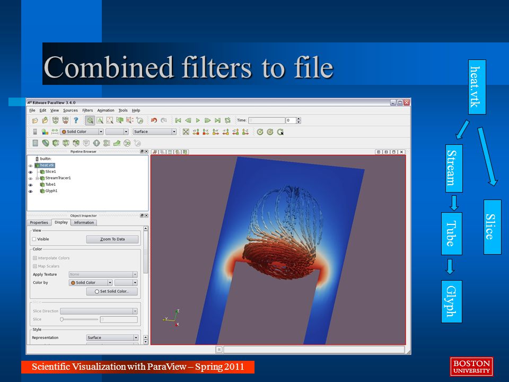Image resolution: width=509 pixels, height=382 pixels.
Task: Toggle visibility eye for heat.vtk
Action: point(31,166)
